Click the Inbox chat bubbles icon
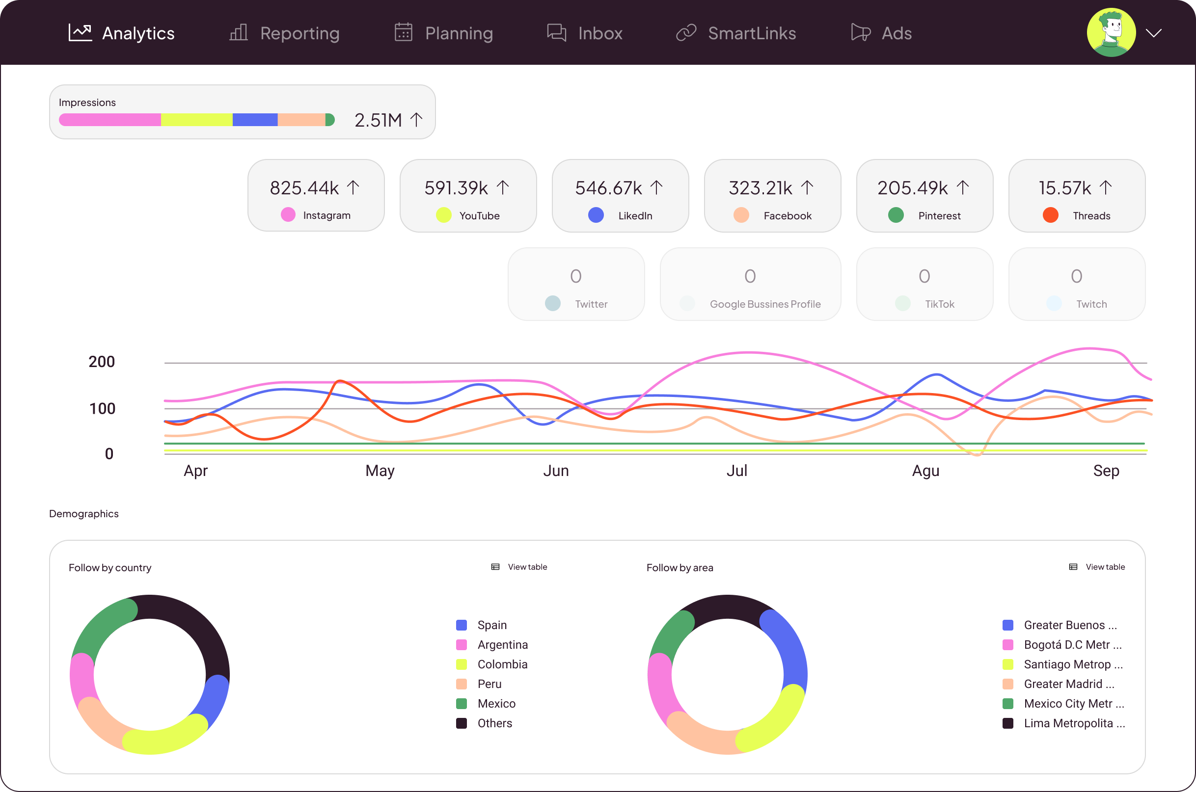Screen dimensions: 1196x792 [x=556, y=33]
